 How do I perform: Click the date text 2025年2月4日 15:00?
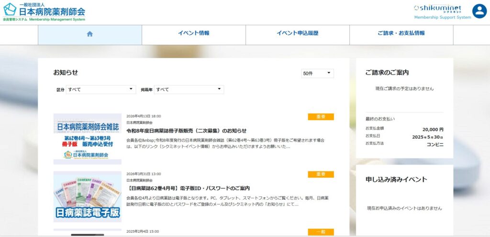point(143,231)
